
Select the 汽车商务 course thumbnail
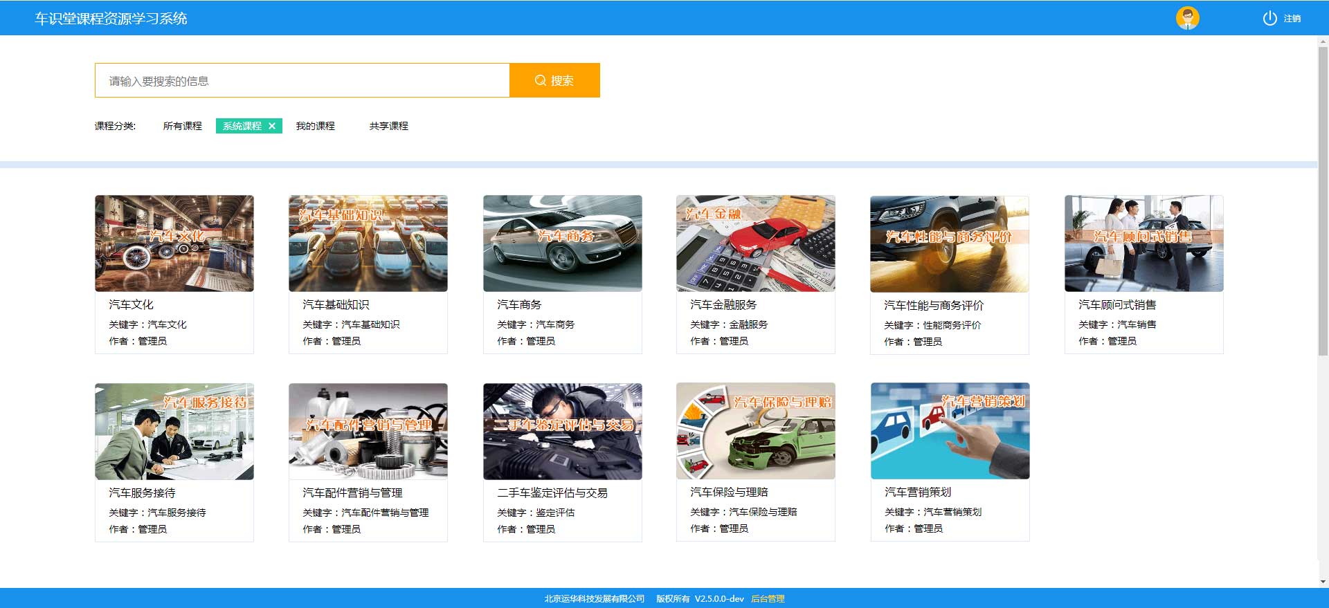tap(562, 243)
